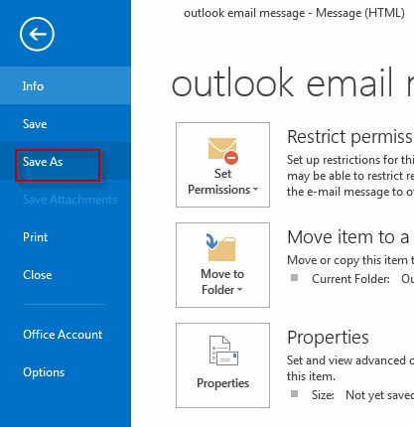Click the Move to Folder icon

click(x=220, y=247)
